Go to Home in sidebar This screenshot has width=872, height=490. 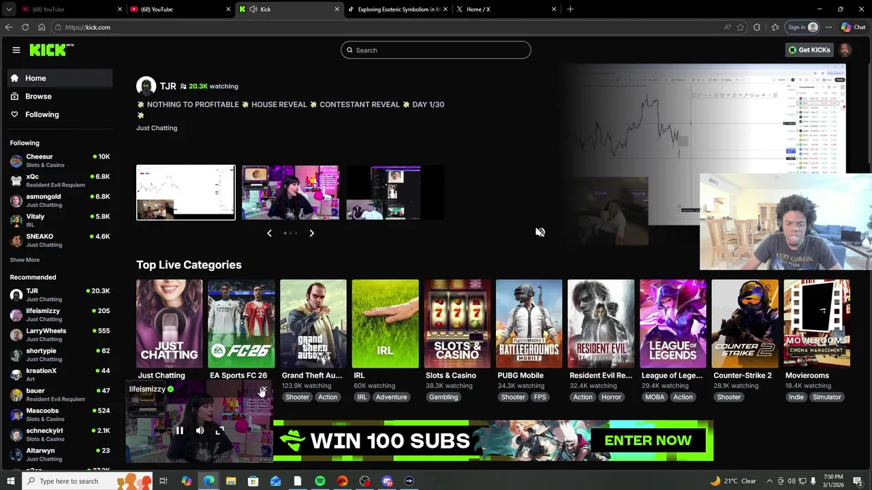click(60, 78)
